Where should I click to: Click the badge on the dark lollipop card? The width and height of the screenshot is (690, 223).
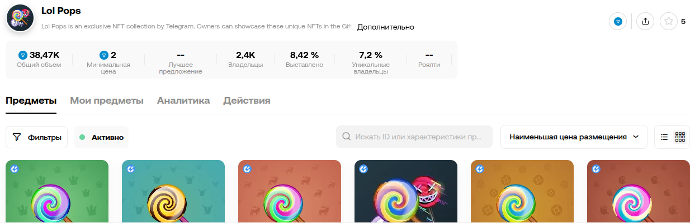[x=363, y=169]
